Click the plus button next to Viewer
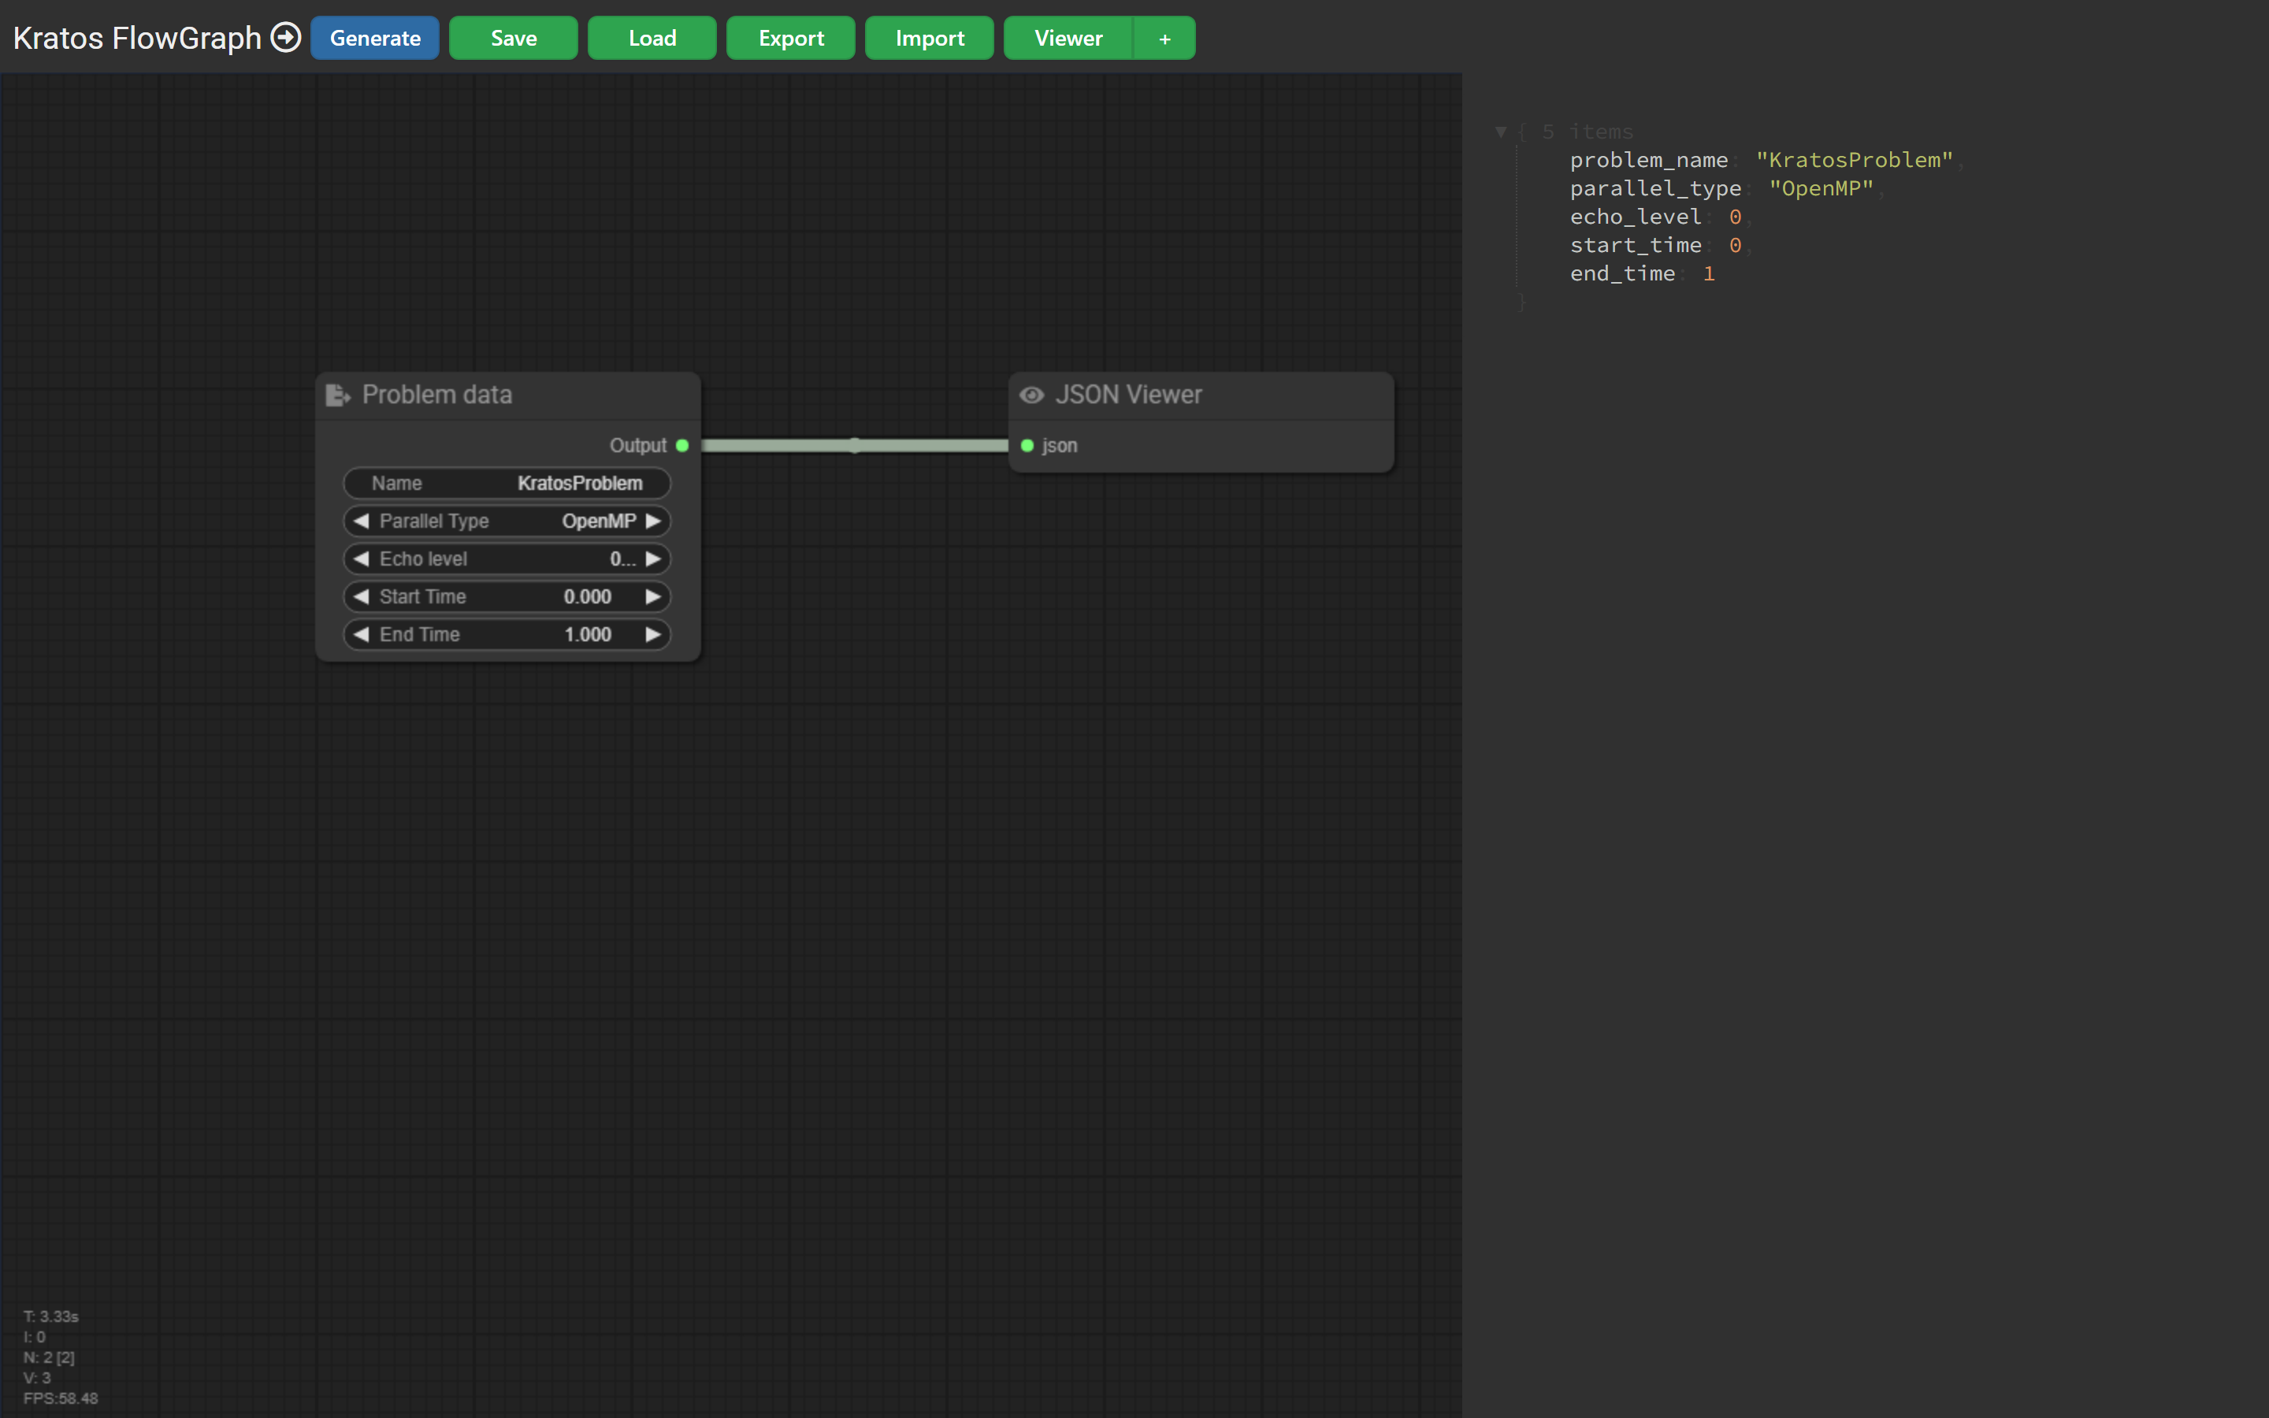The height and width of the screenshot is (1418, 2269). click(1164, 39)
